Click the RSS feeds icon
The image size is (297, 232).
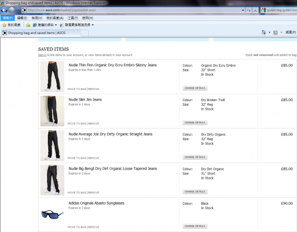pyautogui.click(x=276, y=32)
